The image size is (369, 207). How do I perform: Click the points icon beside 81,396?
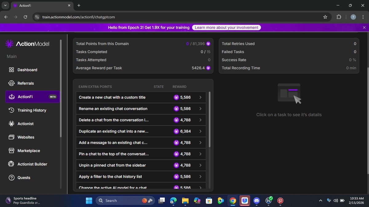coord(208,44)
